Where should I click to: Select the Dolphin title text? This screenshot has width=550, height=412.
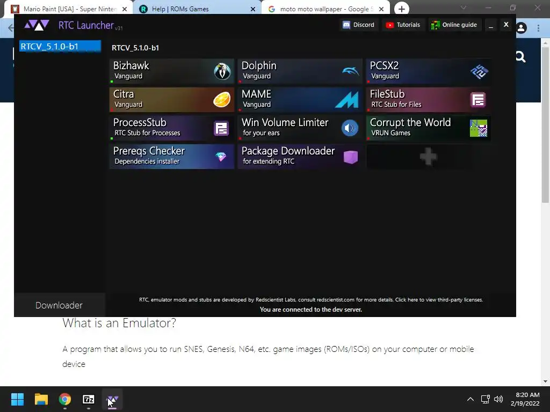259,65
